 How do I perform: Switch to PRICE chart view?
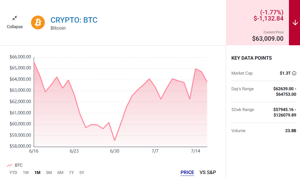click(x=187, y=172)
